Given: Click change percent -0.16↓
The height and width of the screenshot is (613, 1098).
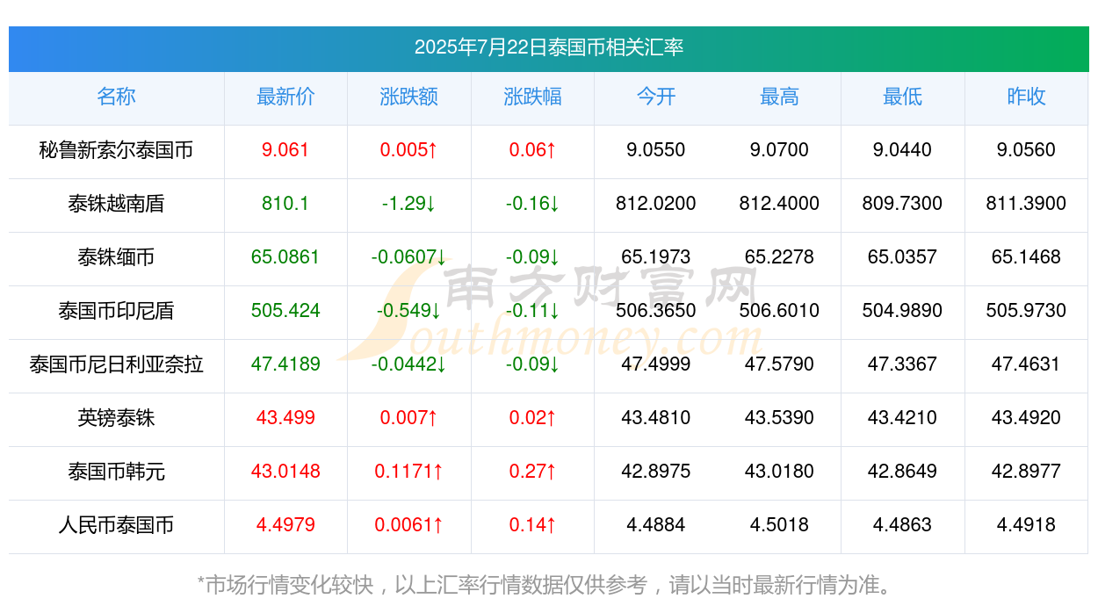Looking at the screenshot, I should 532,204.
